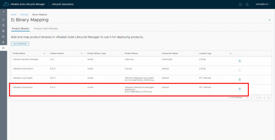Go to the first page arrow
The width and height of the screenshot is (275, 140).
(247, 98)
